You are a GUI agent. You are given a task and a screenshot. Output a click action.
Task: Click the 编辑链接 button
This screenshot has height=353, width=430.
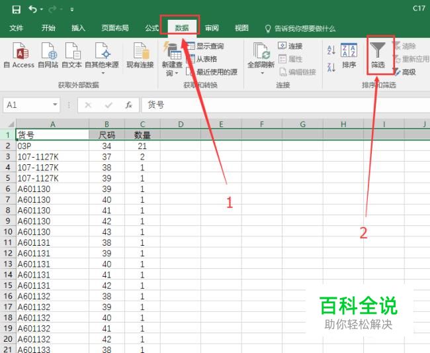tap(298, 72)
